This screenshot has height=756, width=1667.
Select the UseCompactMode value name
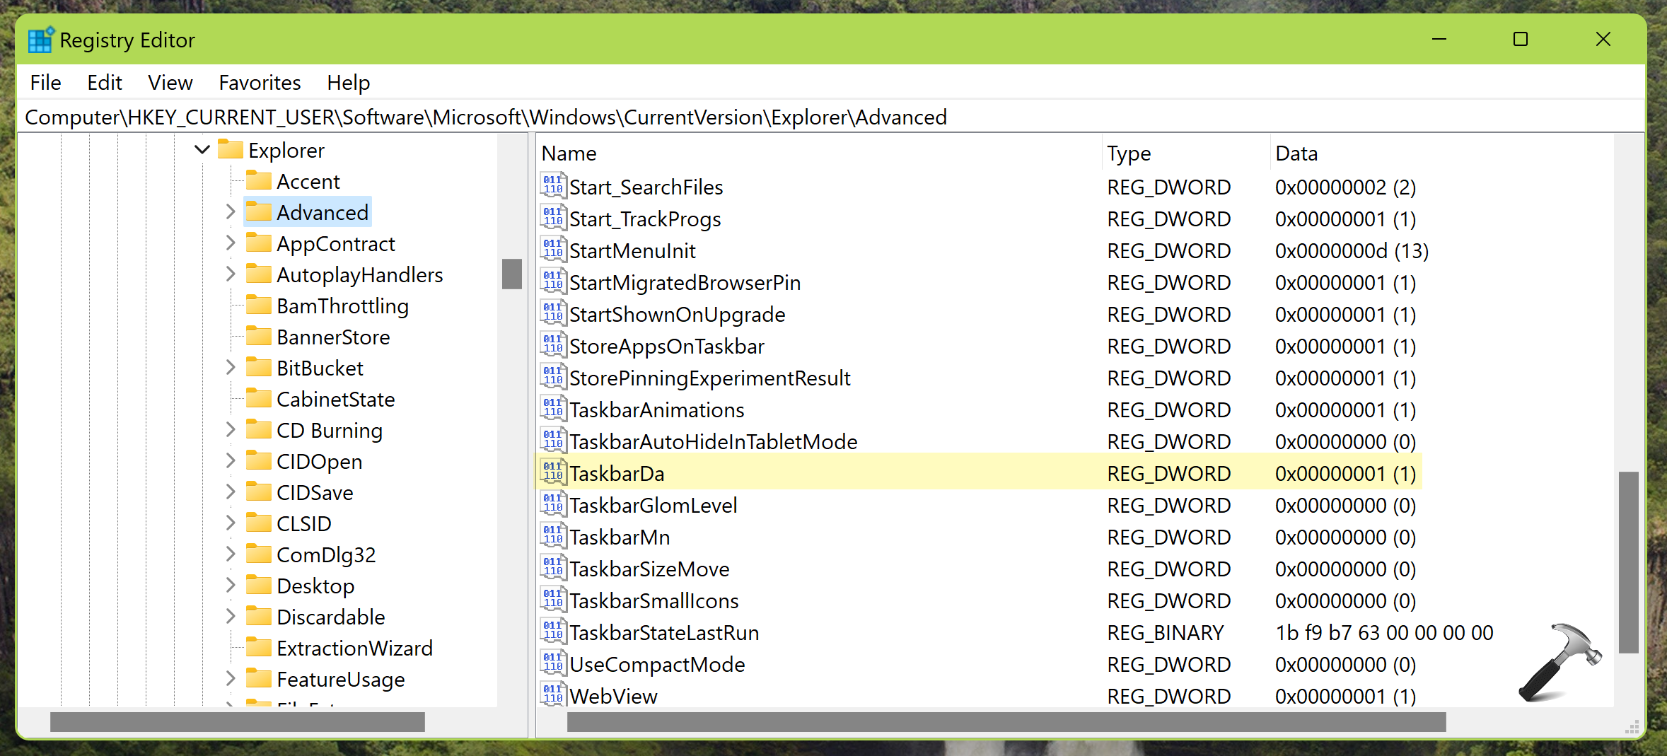(657, 664)
